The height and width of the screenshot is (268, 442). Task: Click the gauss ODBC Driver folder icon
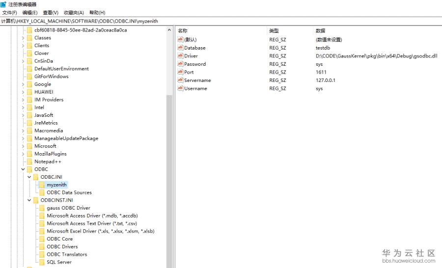point(42,208)
